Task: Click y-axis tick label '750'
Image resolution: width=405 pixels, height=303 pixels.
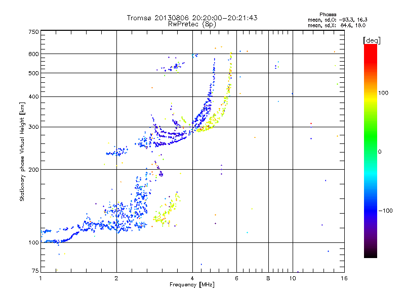Action: pyautogui.click(x=33, y=32)
